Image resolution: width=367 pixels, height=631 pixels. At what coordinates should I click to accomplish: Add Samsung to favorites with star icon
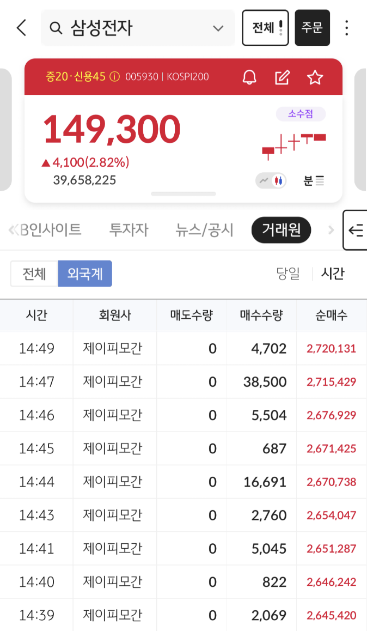(315, 77)
